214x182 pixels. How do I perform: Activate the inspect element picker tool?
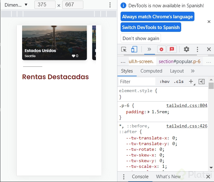coord(124,49)
